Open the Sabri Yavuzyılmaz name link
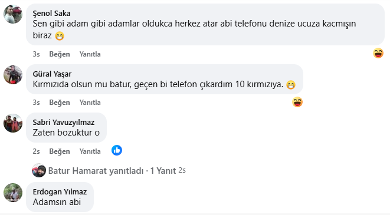Viewport: 390px width, 218px height. coord(64,122)
